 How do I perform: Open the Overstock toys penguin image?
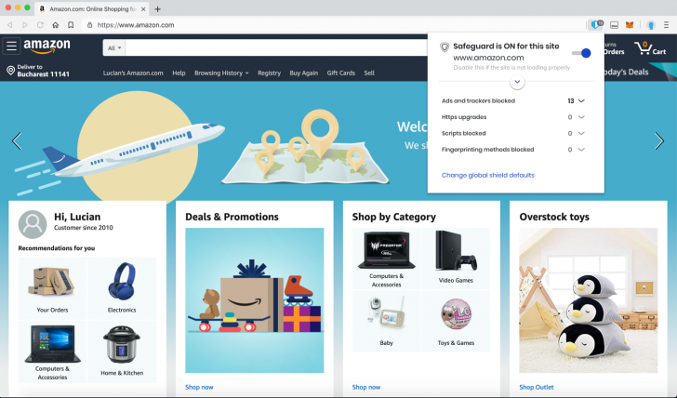(588, 300)
